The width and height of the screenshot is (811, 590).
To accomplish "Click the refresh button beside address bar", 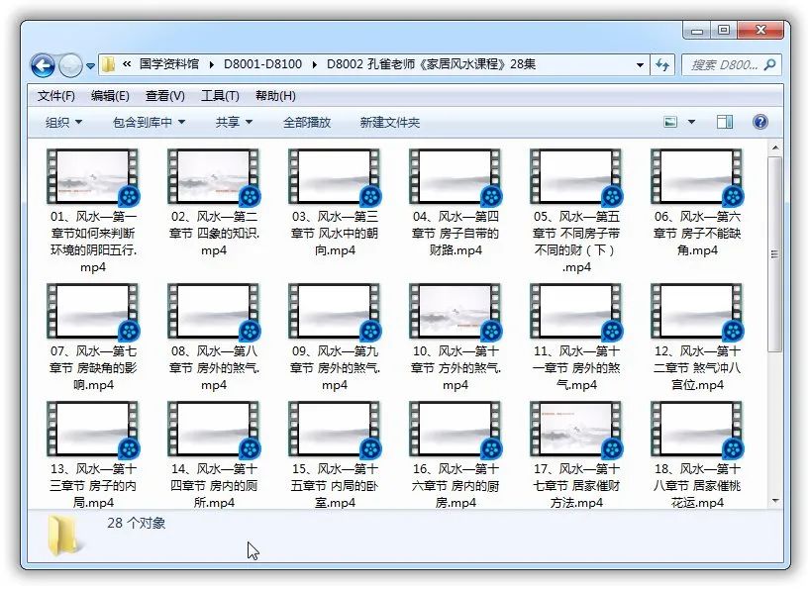I will (x=662, y=64).
